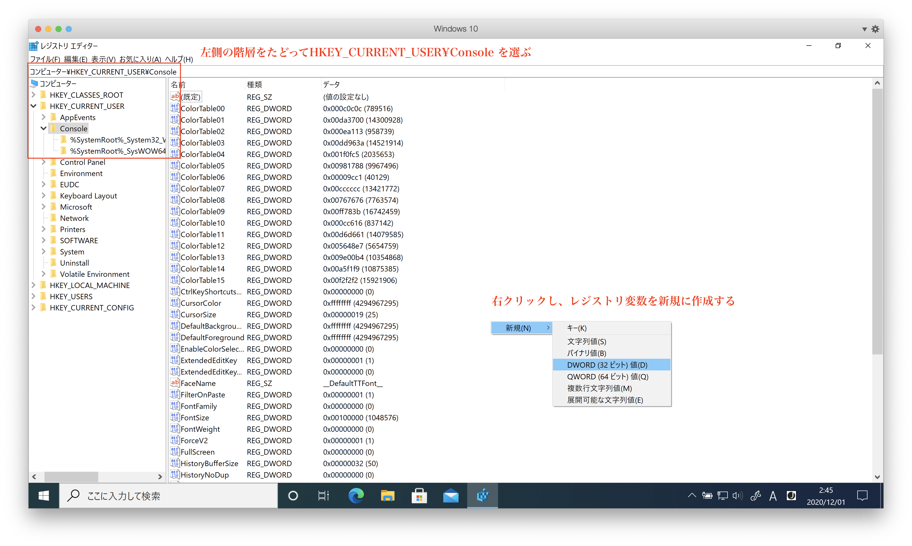Click the Console folder icon in tree
This screenshot has height=546, width=912.
click(x=54, y=128)
